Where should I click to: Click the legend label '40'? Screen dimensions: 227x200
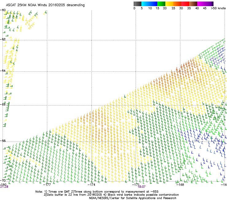click(x=197, y=8)
